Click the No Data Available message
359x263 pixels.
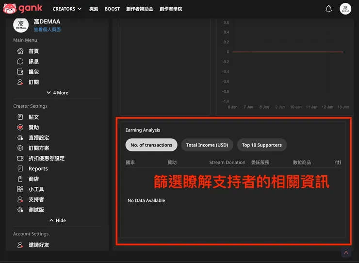147,200
